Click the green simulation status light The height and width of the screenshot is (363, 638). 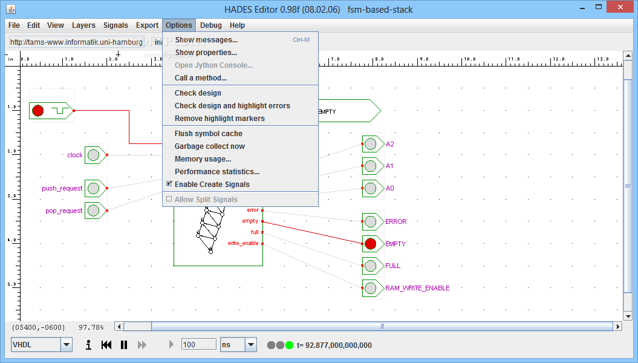click(289, 345)
